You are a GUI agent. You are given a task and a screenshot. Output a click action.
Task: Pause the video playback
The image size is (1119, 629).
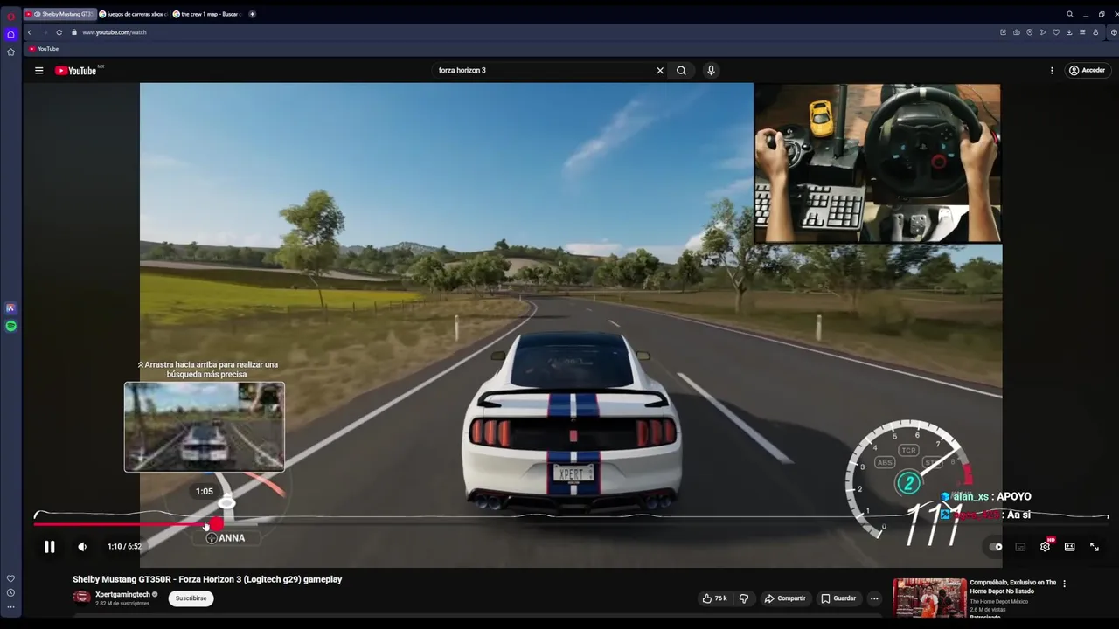tap(50, 547)
